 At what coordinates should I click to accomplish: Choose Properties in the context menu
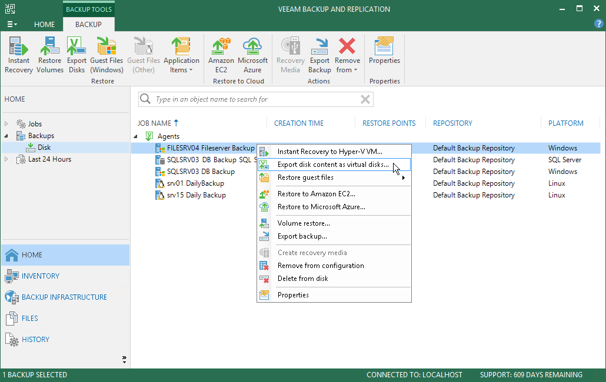coord(334,295)
